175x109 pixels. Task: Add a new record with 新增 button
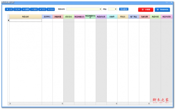coord(26,10)
